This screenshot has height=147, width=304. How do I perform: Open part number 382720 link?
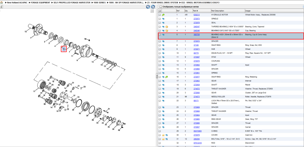tap(196, 35)
